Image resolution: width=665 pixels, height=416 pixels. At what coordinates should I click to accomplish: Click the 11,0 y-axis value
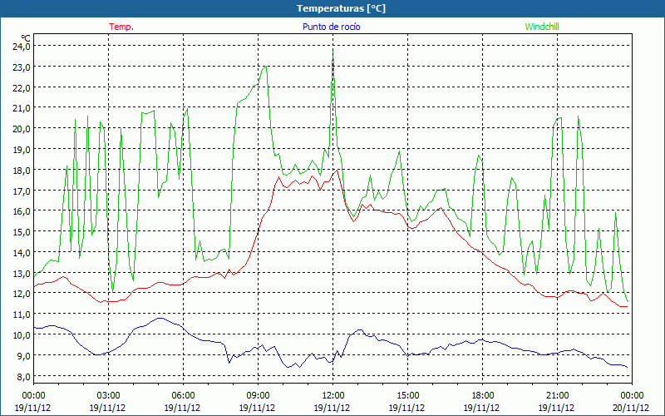(22, 314)
